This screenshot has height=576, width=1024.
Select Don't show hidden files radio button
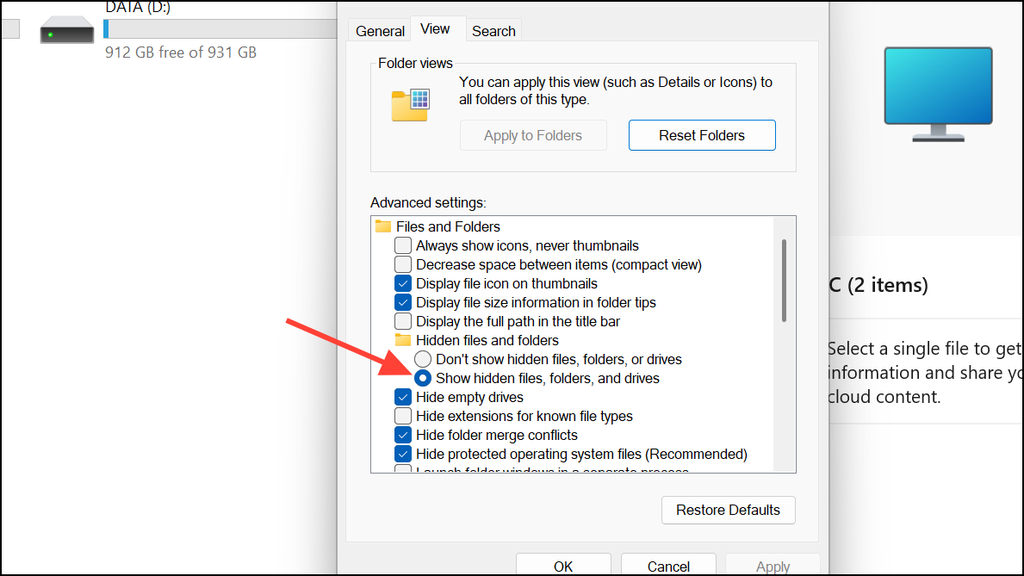point(423,359)
